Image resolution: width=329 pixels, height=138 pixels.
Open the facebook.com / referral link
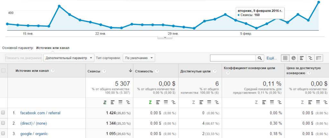click(40, 113)
